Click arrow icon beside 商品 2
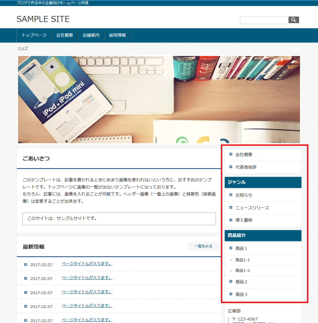The width and height of the screenshot is (318, 323). pos(231,281)
